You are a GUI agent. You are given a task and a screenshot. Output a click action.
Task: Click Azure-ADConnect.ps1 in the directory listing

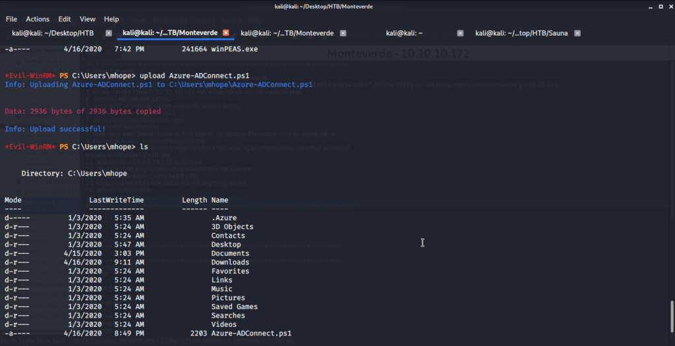point(250,334)
